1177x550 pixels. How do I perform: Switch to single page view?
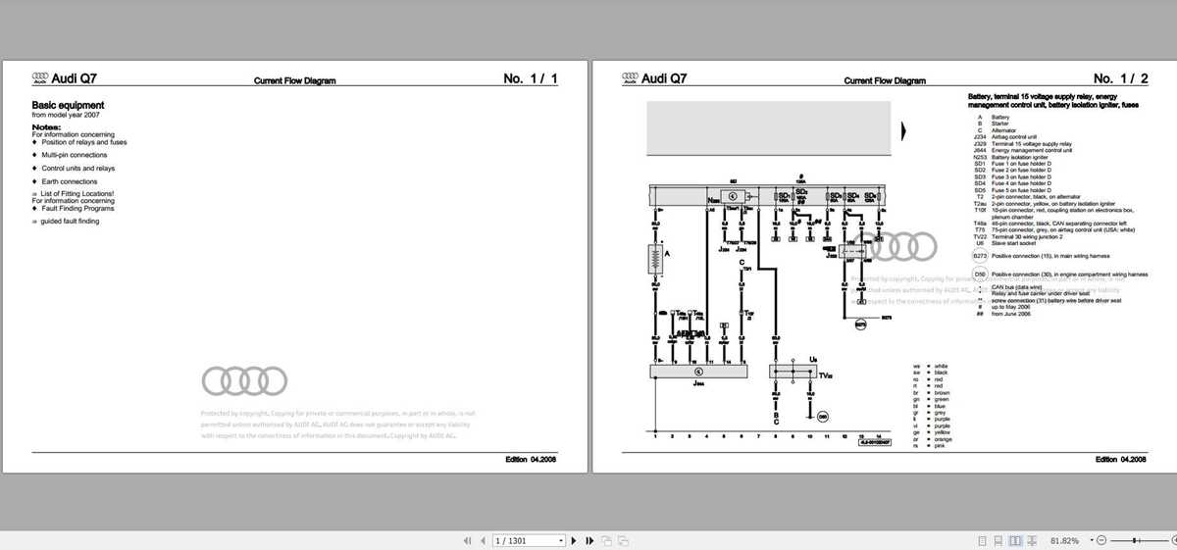point(984,540)
